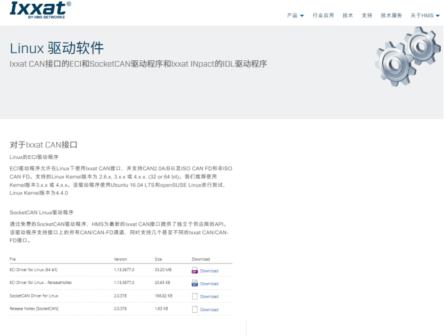Click the zip file icon for ECI Driver 64 bit
Viewport: 444px width, 336px height.
click(195, 271)
